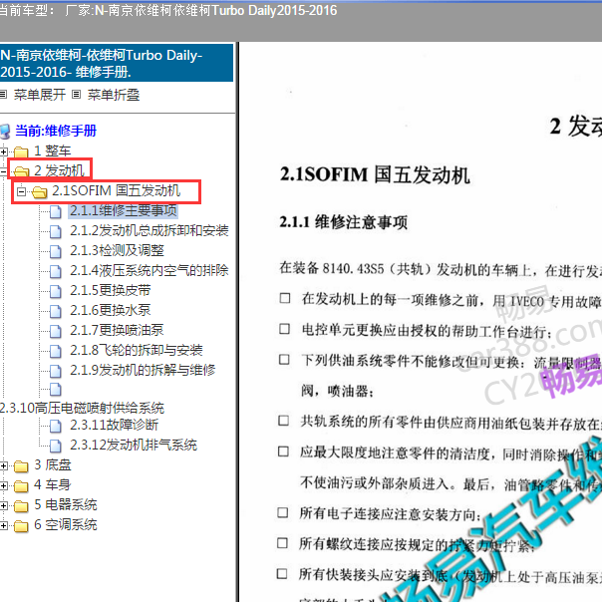The height and width of the screenshot is (602, 602).
Task: Click the 2.1SOFIM 国五发动机 folder icon
Action: point(40,191)
